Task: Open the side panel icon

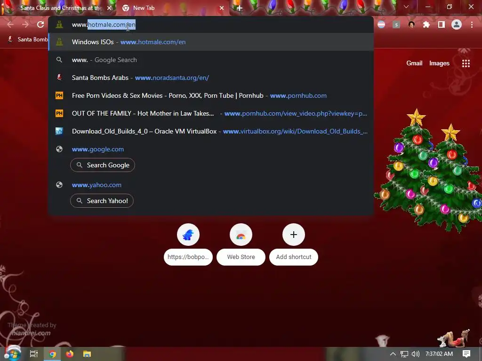Action: pyautogui.click(x=442, y=24)
